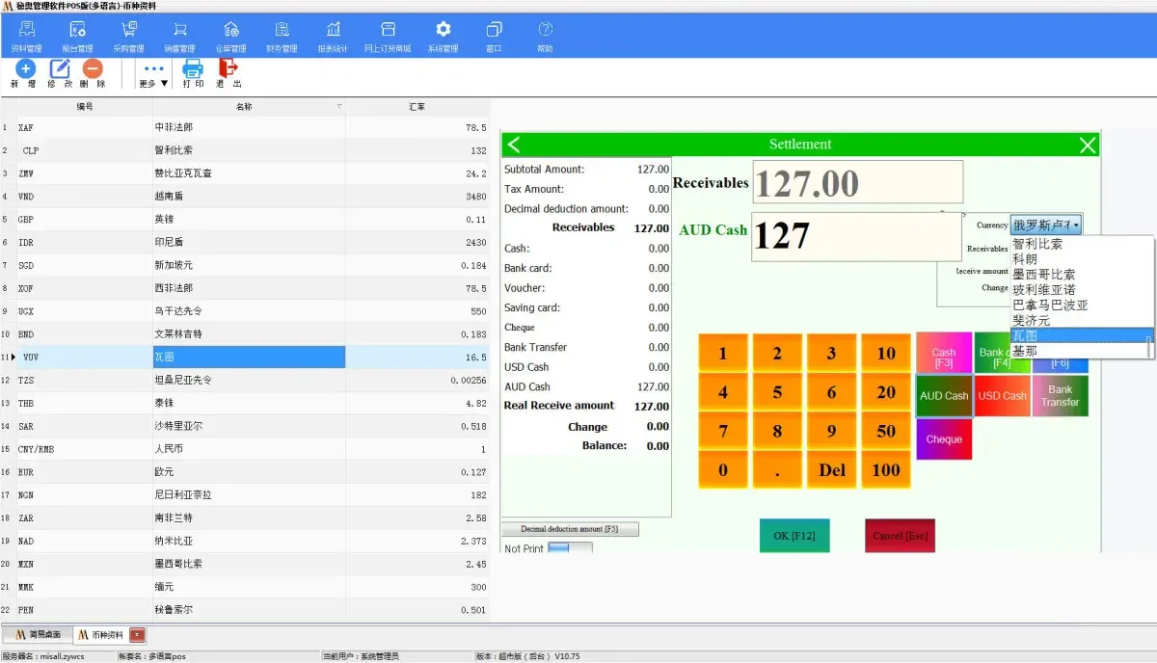The width and height of the screenshot is (1157, 663).
Task: Open 系统管理 gear icon
Action: pos(443,36)
